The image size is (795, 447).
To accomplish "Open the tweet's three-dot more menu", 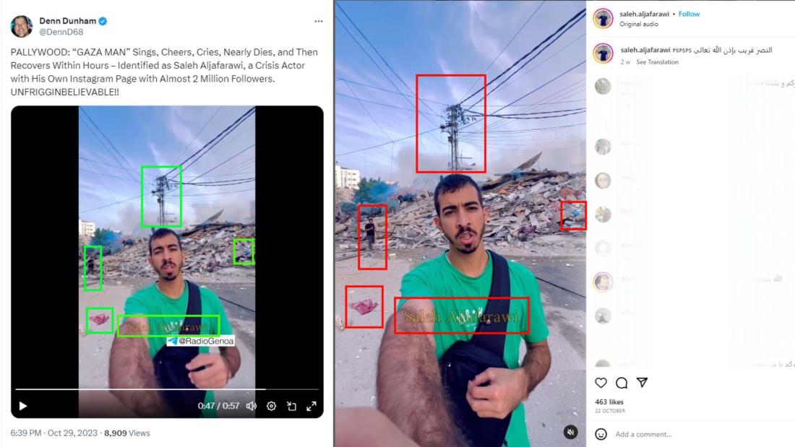I will (319, 21).
